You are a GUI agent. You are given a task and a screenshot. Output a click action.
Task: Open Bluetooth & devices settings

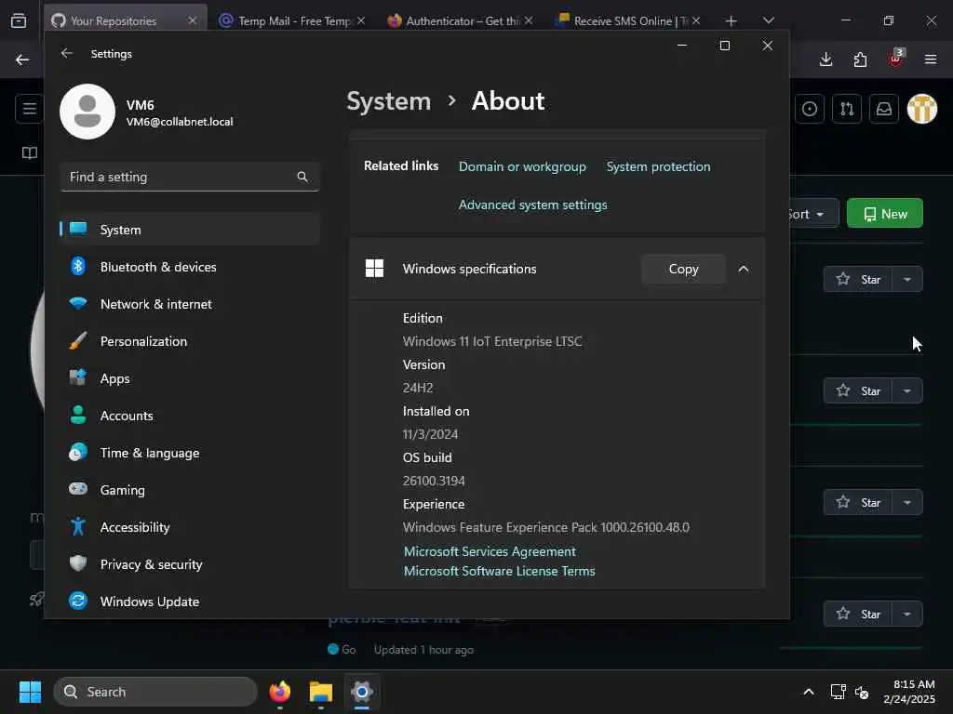190,267
